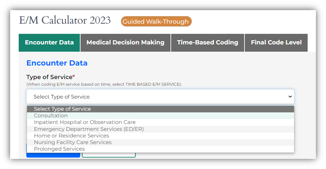
Task: Collapse the dropdown using its chevron arrow
Action: pos(290,97)
